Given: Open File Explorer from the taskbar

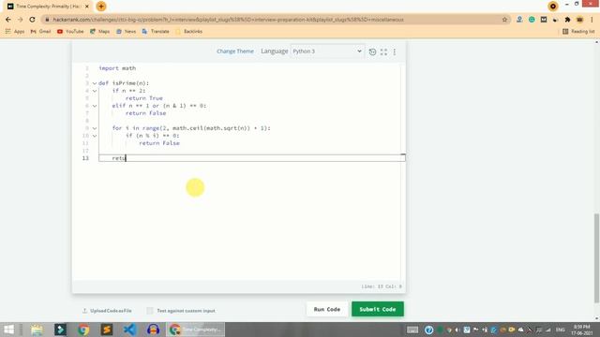Looking at the screenshot, I should (37, 330).
